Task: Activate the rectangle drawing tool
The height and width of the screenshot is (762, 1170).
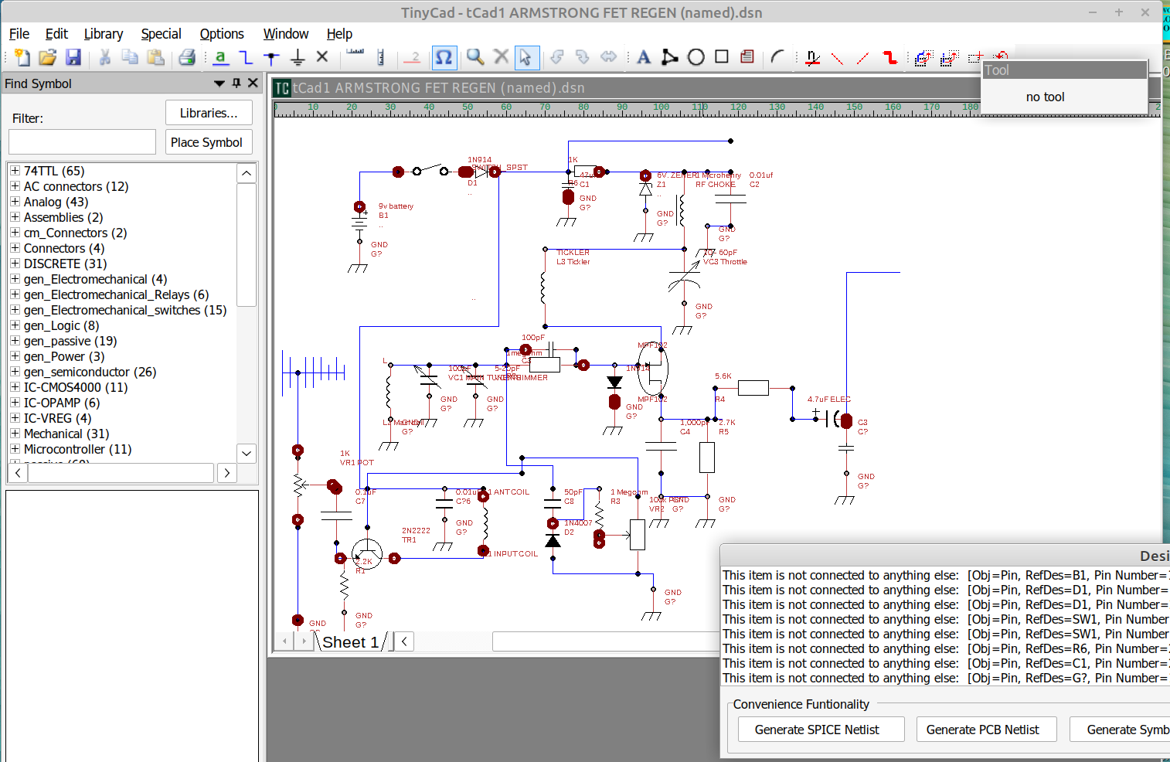Action: pos(720,56)
